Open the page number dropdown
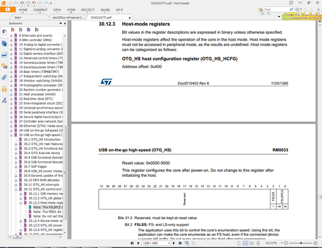The image size is (322, 248). tap(169, 243)
